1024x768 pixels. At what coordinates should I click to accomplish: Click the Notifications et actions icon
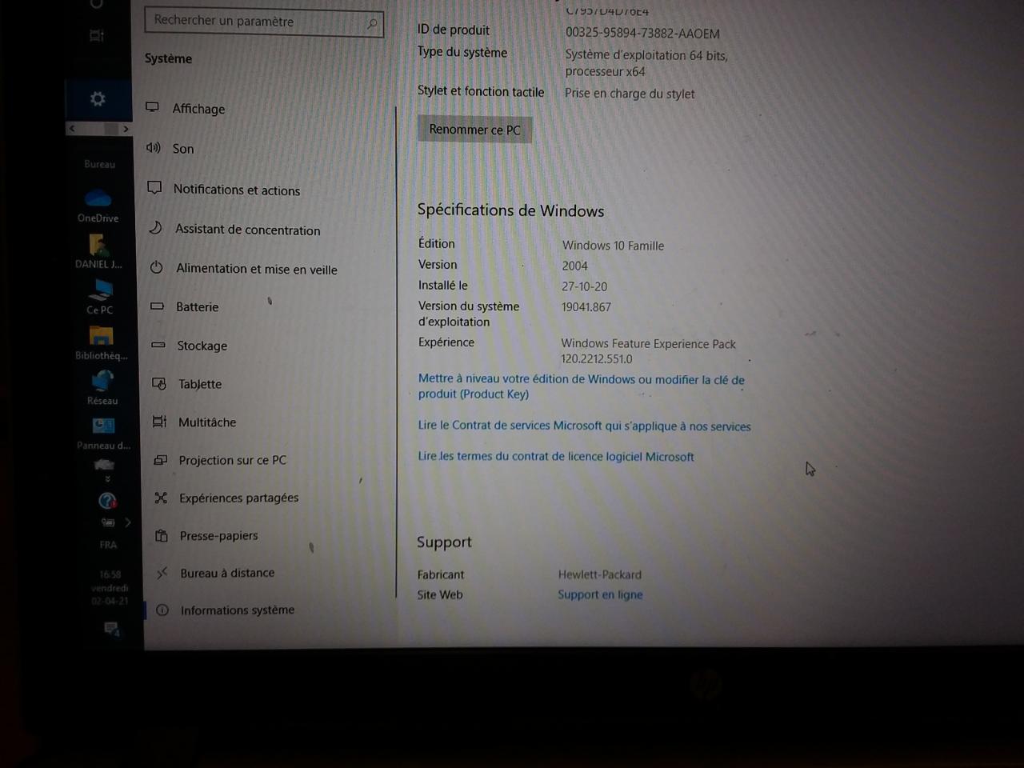coord(154,188)
